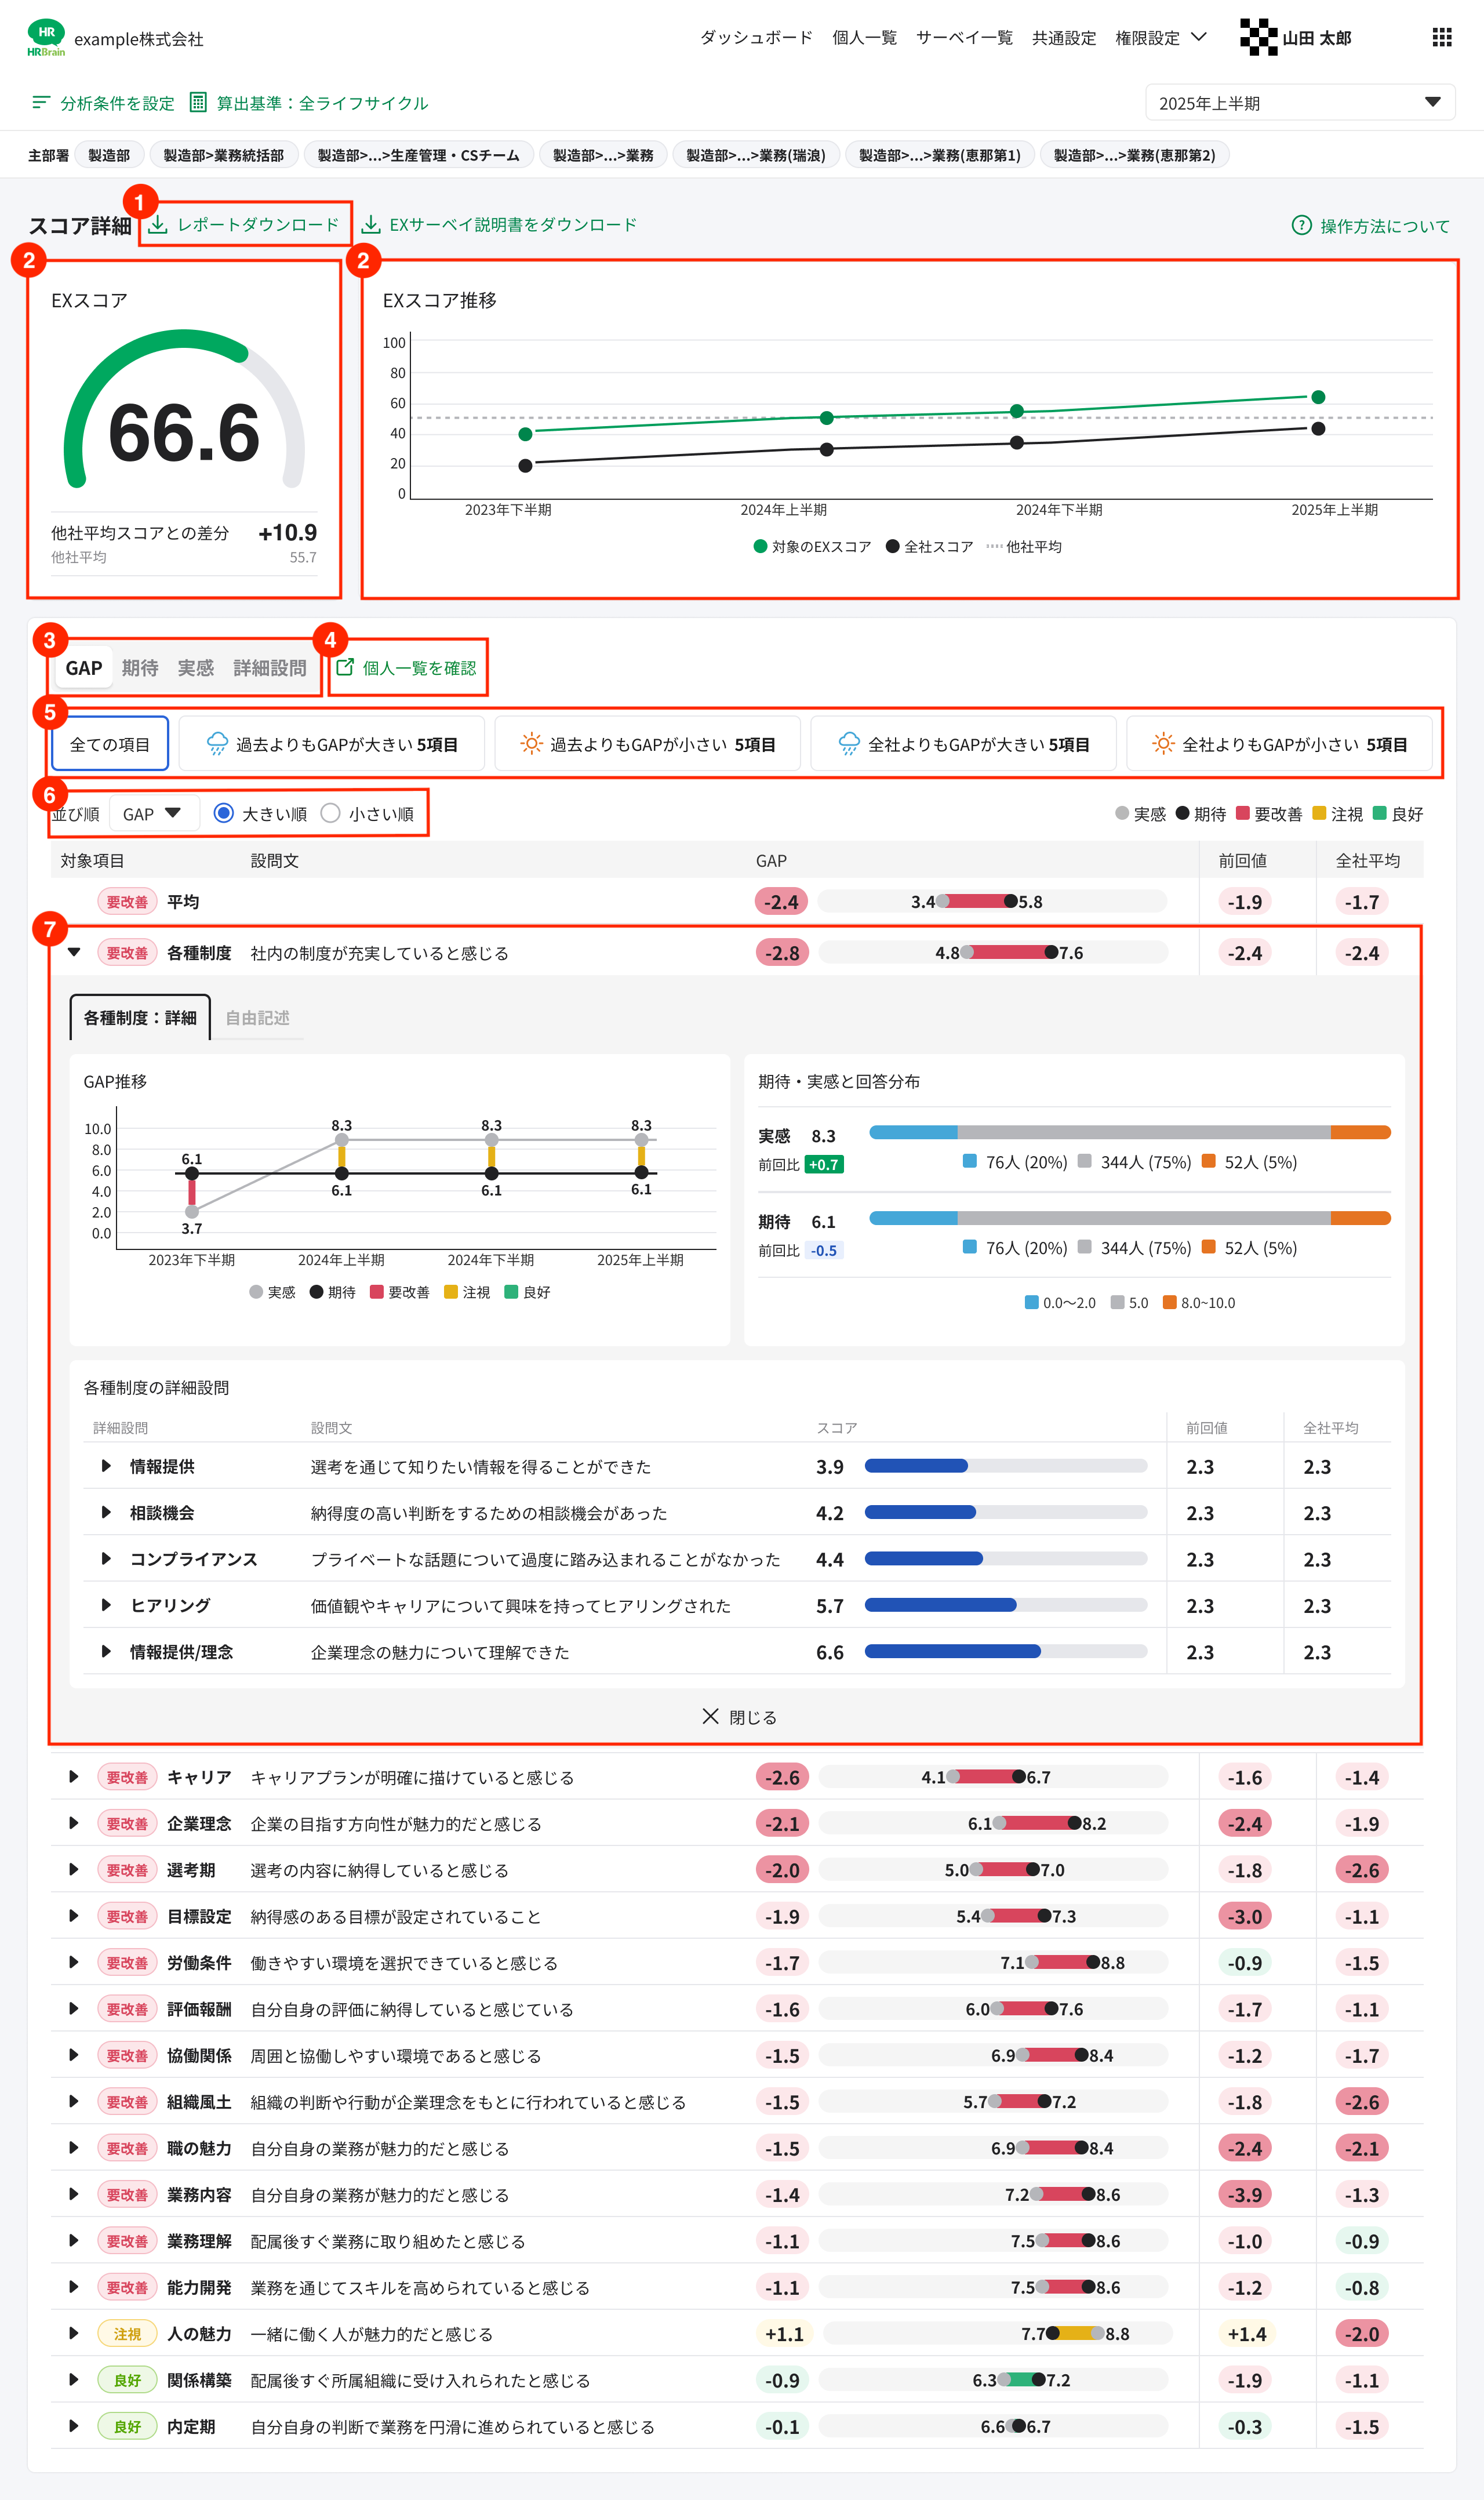Screen dimensions: 1484x2500
Task: Click the 製造部>業務統括部 department chip
Action: point(223,155)
